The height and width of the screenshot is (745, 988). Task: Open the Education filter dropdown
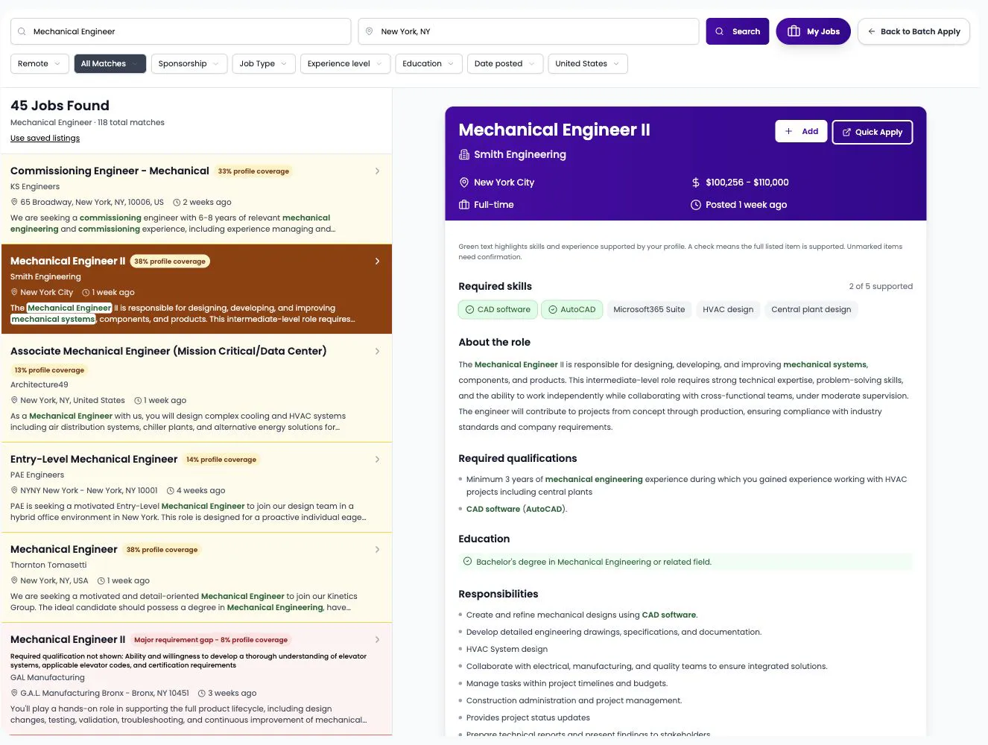coord(428,64)
